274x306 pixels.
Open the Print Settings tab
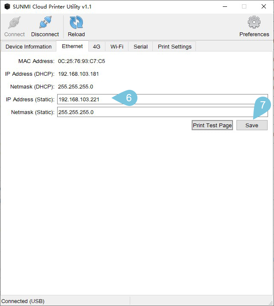tap(175, 47)
